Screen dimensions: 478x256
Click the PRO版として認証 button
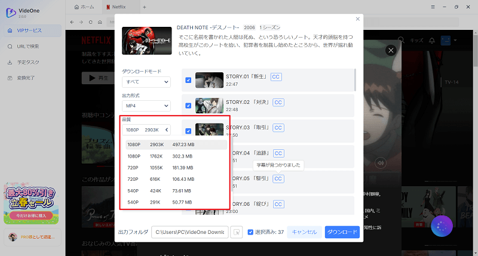[x=33, y=237]
